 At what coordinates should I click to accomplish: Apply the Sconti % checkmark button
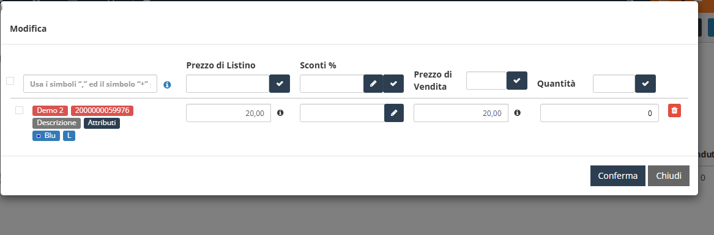point(393,84)
